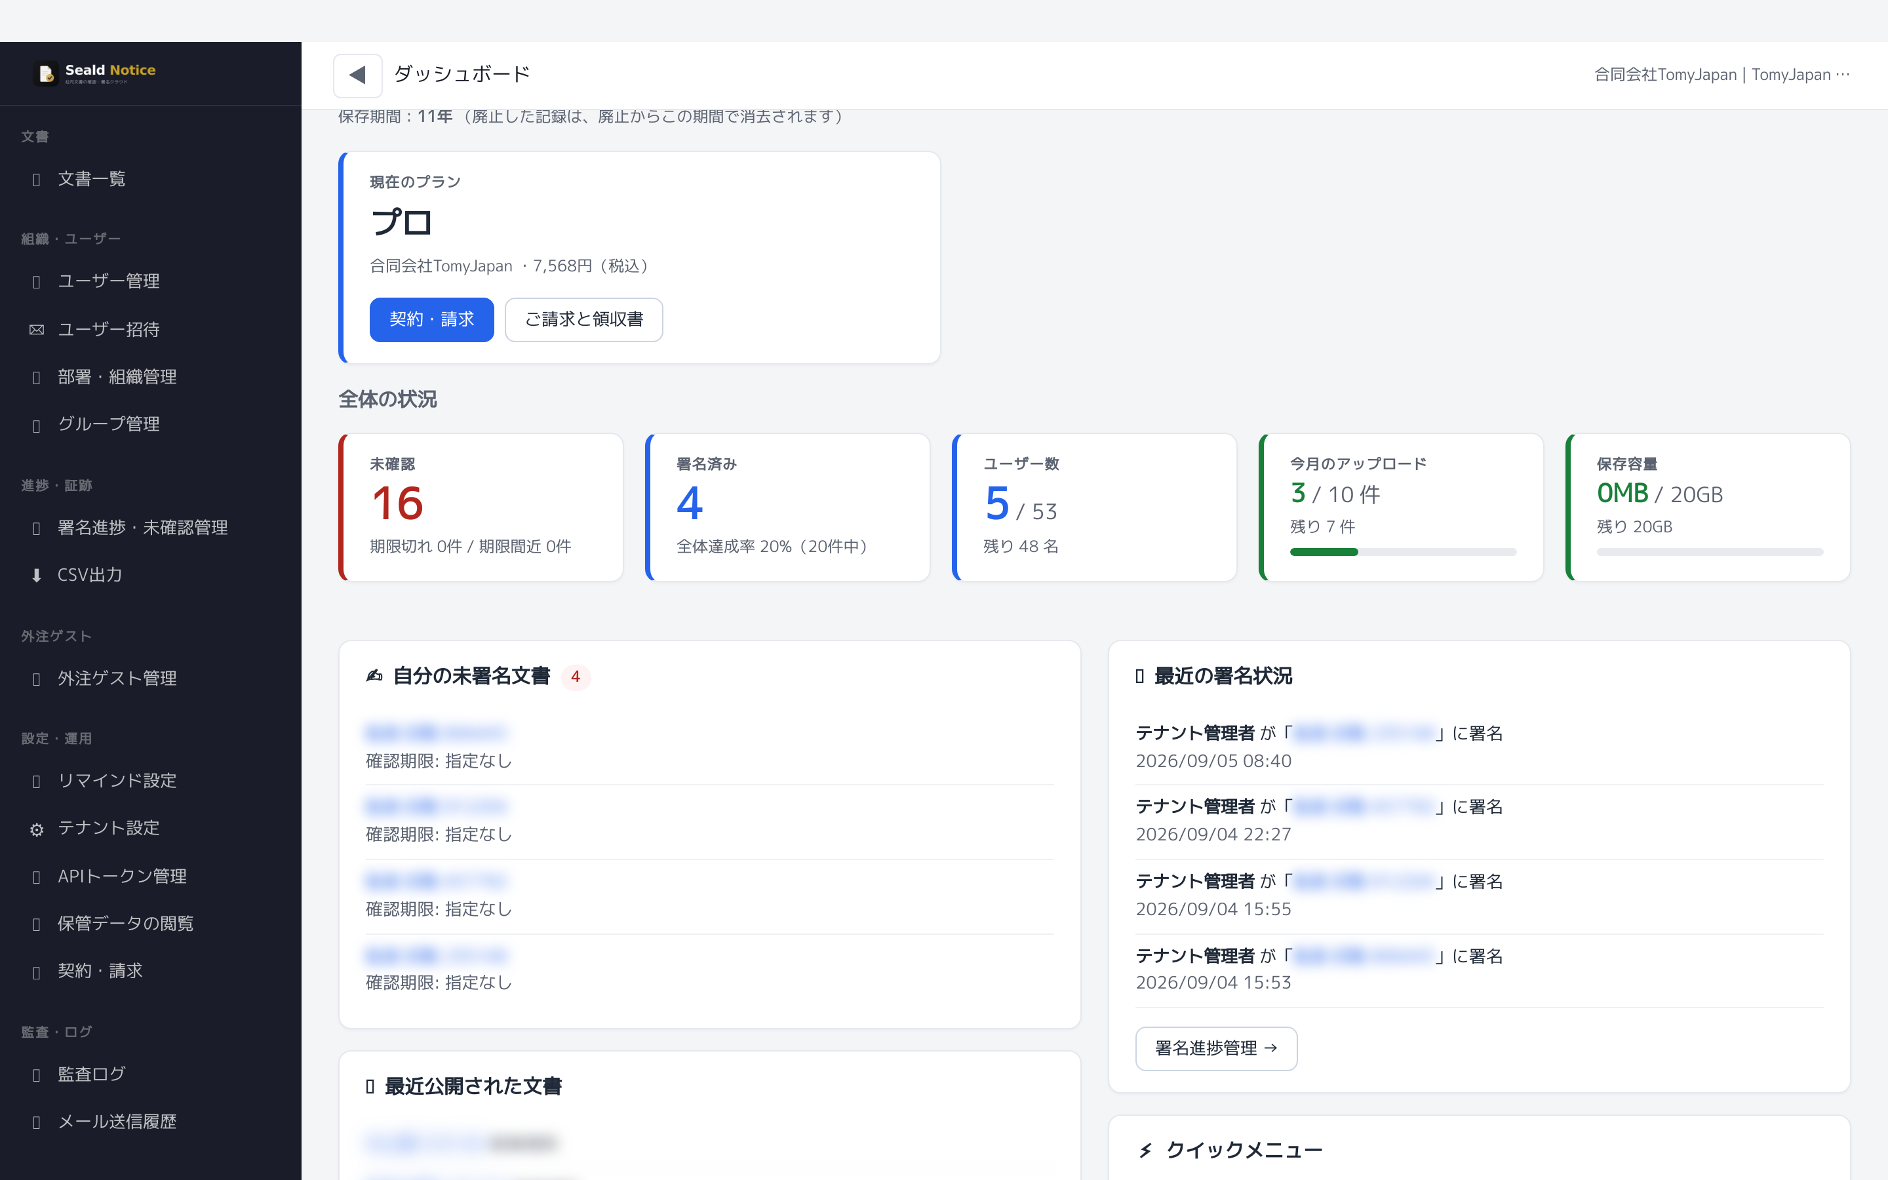Click the ご請求と領収書 button

pos(583,320)
